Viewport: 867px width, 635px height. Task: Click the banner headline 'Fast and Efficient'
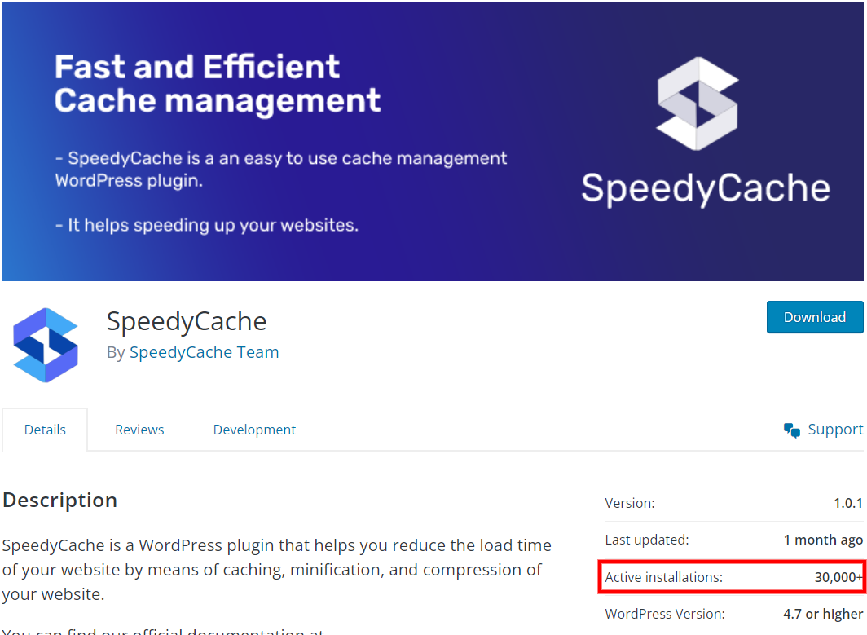point(197,67)
